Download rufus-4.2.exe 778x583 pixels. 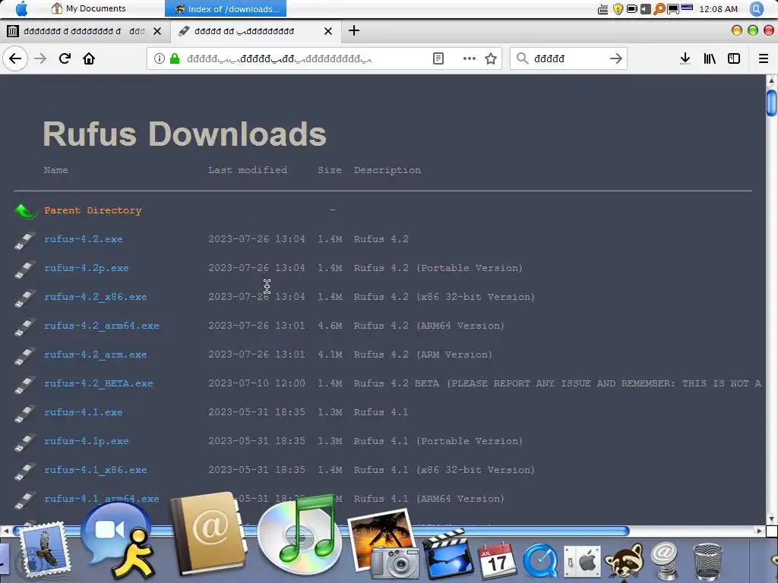[x=84, y=239]
